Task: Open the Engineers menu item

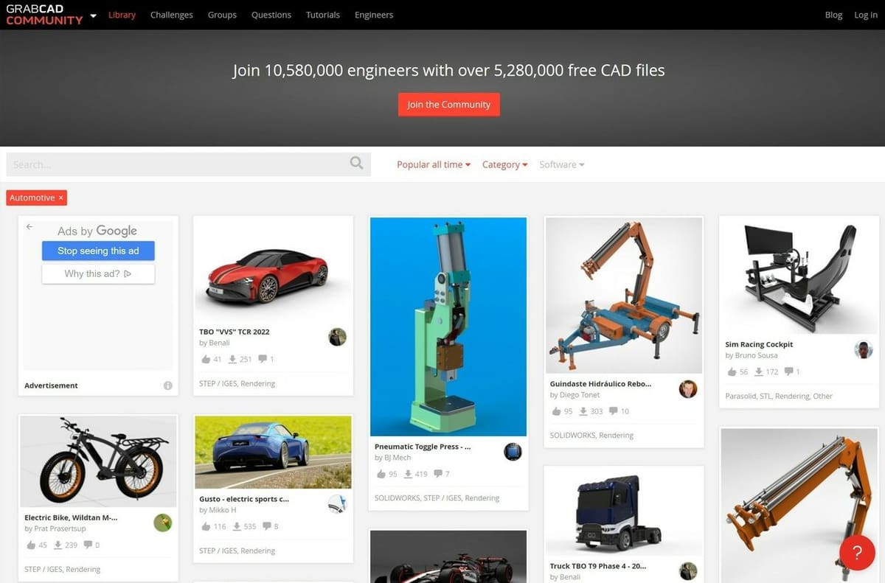Action: coord(374,15)
